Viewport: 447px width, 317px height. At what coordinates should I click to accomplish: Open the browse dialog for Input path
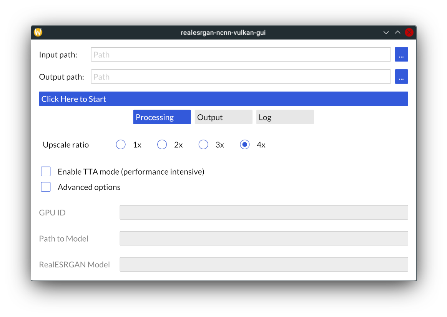point(401,55)
